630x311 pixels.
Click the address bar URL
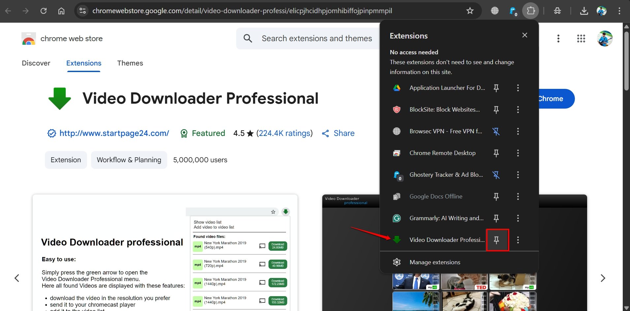click(x=242, y=11)
